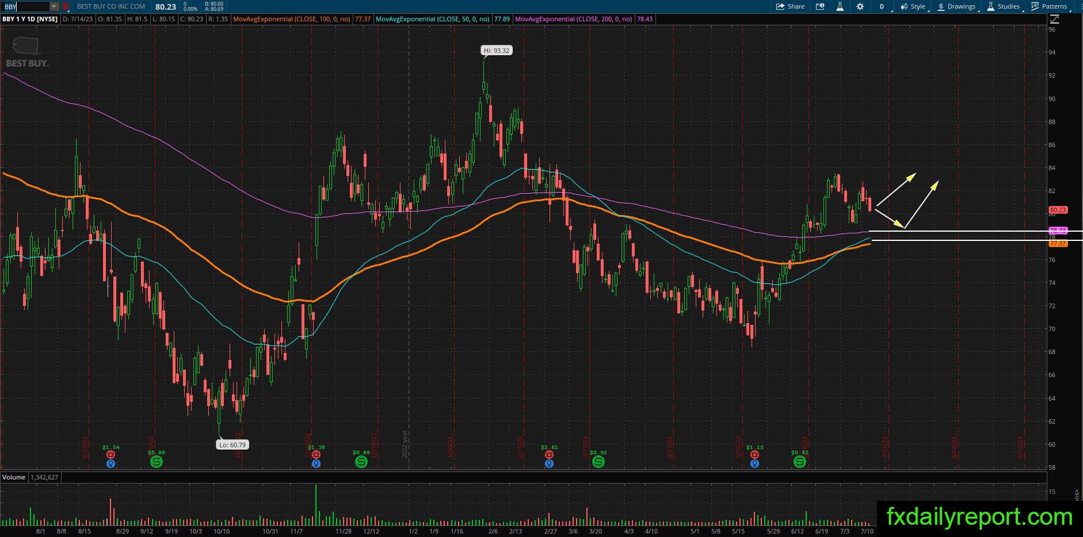Open the D timeframe dropdown

click(882, 6)
